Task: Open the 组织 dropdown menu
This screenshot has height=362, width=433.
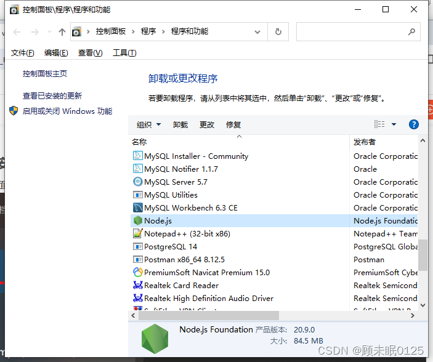Action: (148, 124)
